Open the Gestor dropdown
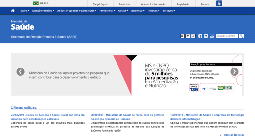Screen dimensions: 255x139 [x=123, y=11]
